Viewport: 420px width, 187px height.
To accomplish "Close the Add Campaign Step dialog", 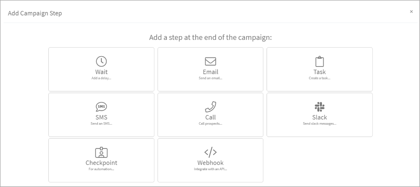I will pyautogui.click(x=411, y=11).
